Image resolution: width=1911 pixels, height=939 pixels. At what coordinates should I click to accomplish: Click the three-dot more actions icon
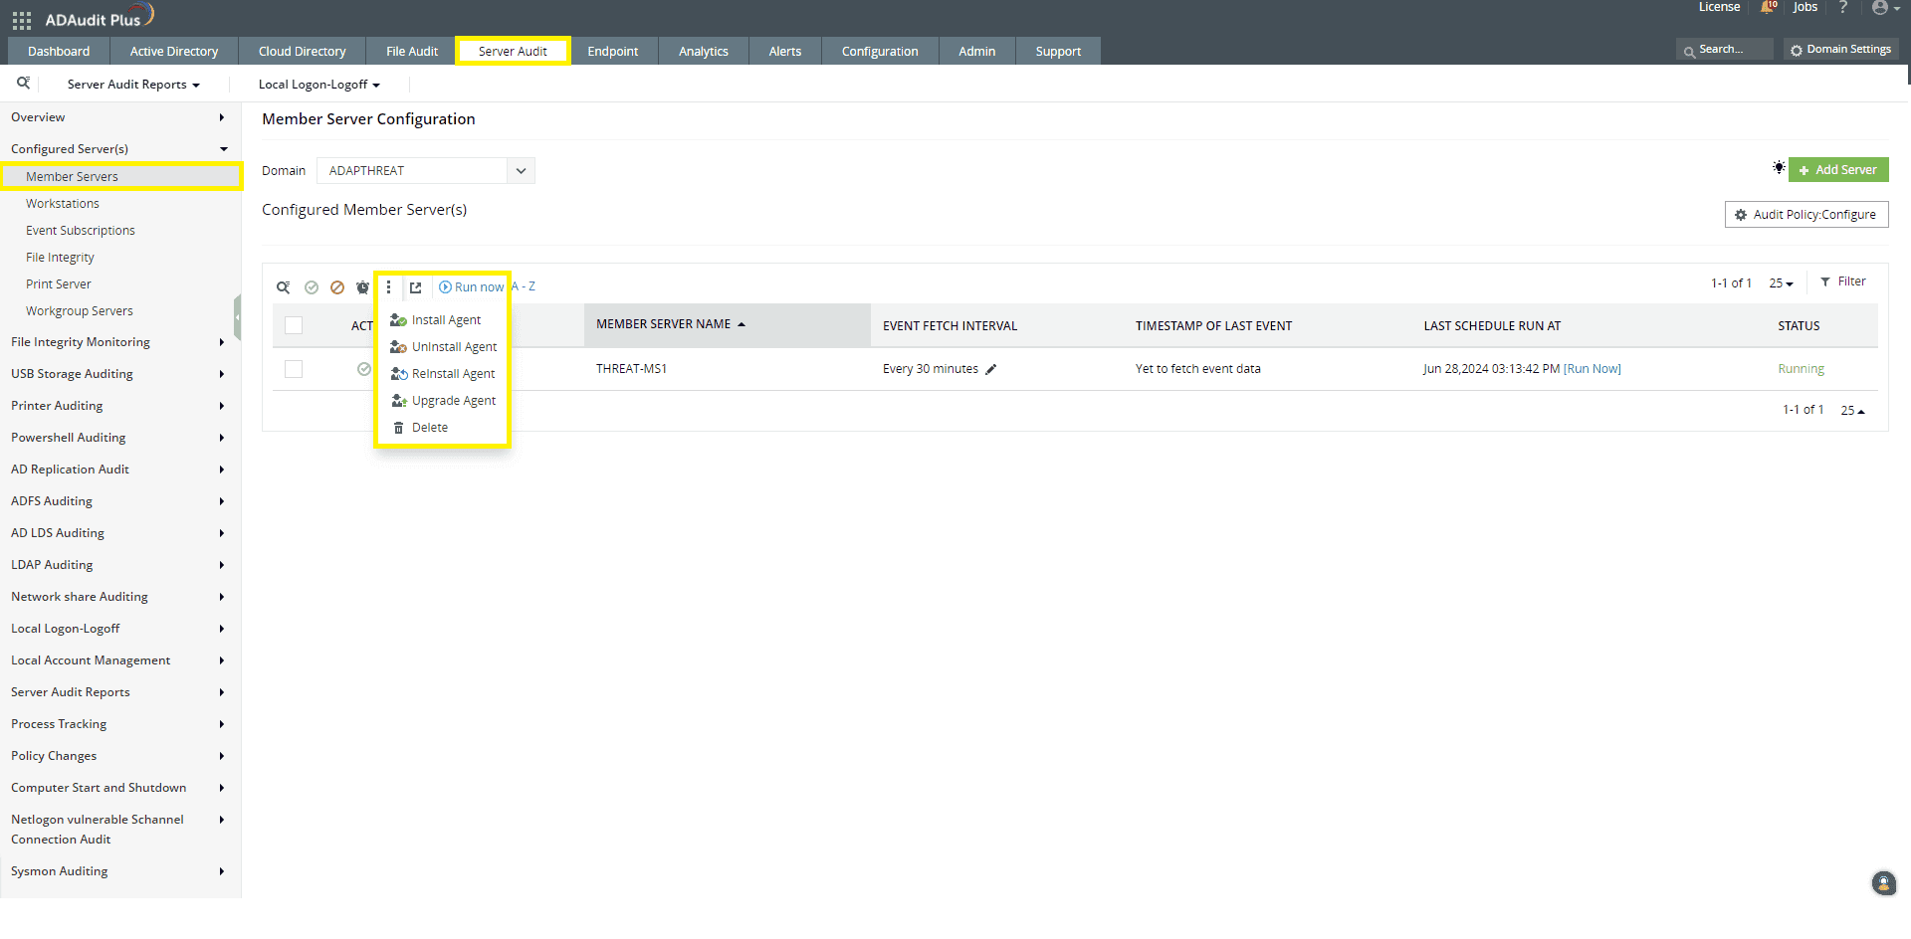click(x=388, y=287)
